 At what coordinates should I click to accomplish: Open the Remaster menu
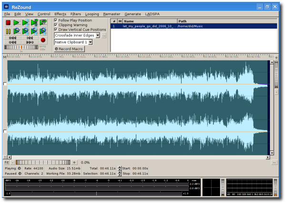tap(112, 14)
